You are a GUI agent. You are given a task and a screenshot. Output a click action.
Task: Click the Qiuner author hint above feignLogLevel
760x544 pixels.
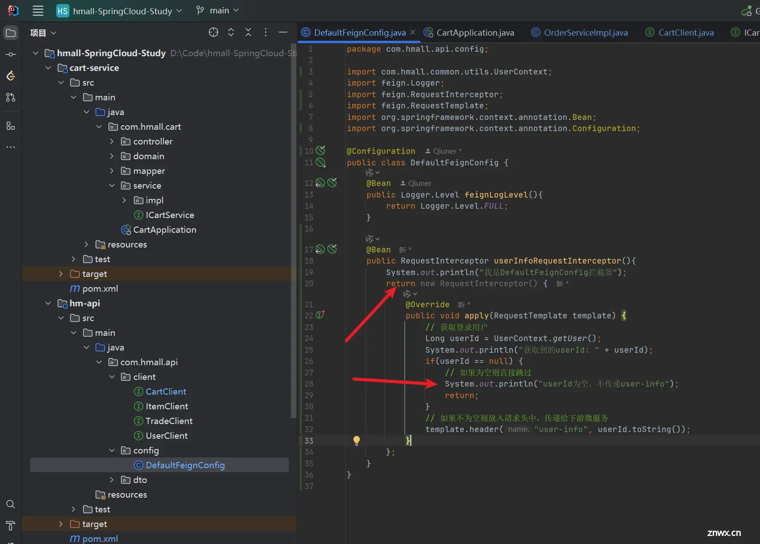[x=416, y=183]
